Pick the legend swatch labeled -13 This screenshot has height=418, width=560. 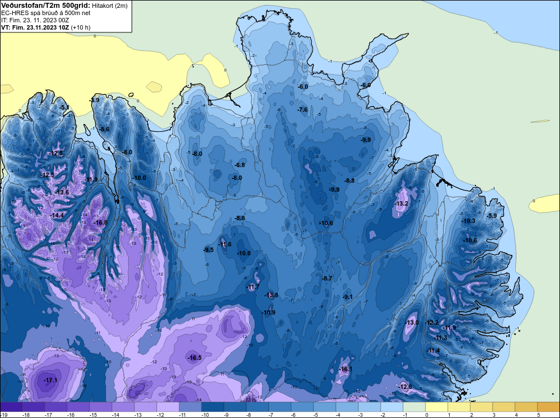tap(146, 407)
